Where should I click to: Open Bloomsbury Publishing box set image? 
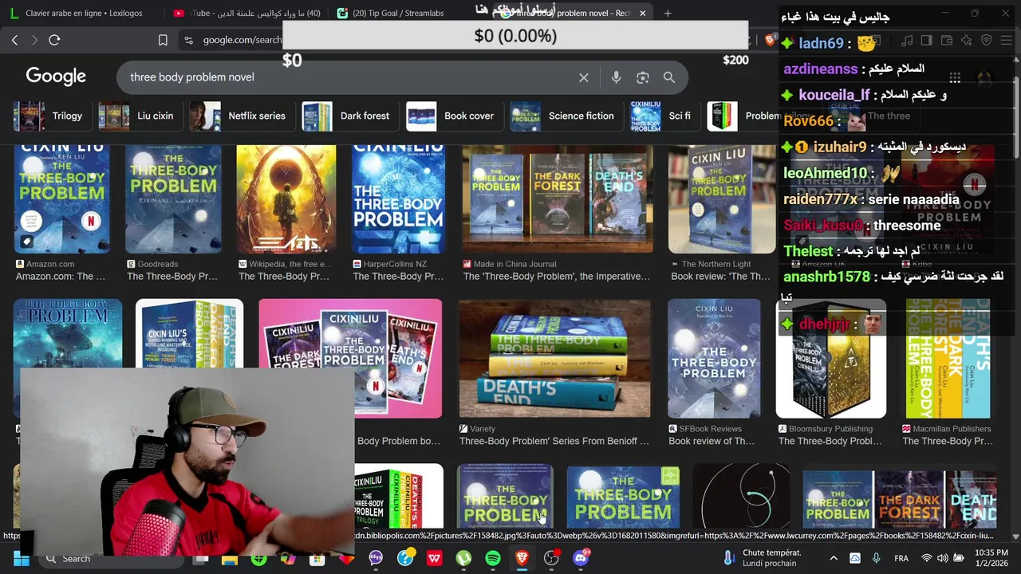[x=831, y=359]
